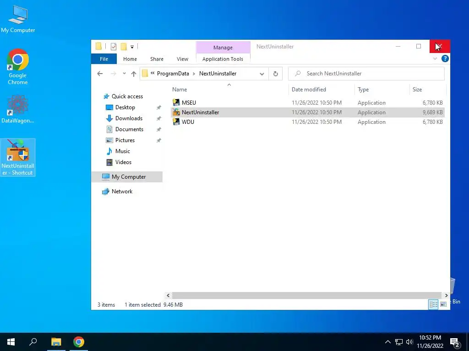Open Videos in navigation pane

pyautogui.click(x=119, y=162)
